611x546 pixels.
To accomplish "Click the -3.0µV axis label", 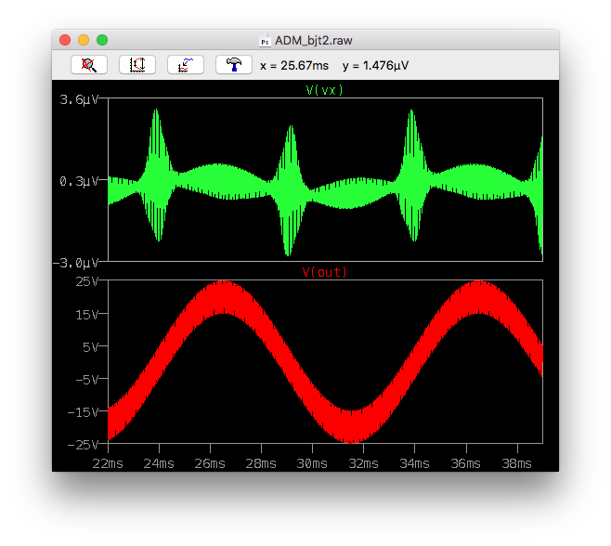I will [75, 263].
